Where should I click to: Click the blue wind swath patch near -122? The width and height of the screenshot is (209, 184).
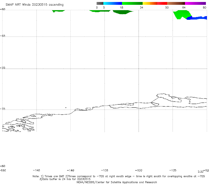[197, 18]
